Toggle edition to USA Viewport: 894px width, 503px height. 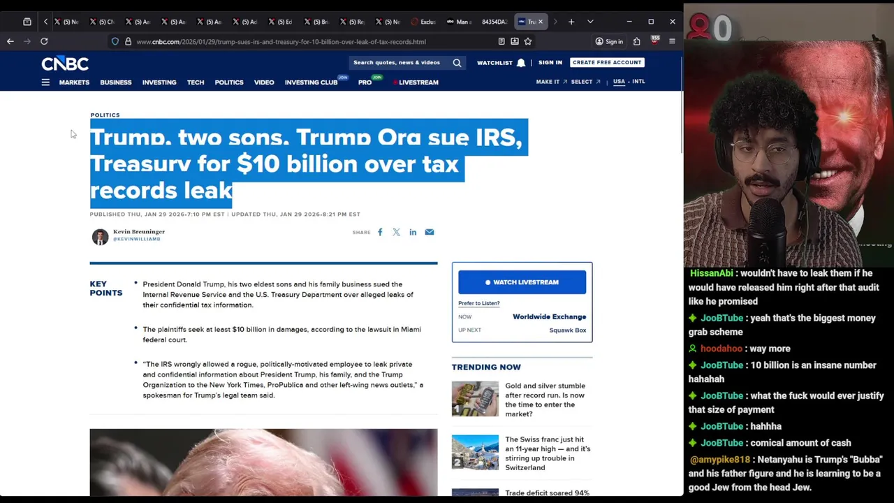click(x=619, y=82)
